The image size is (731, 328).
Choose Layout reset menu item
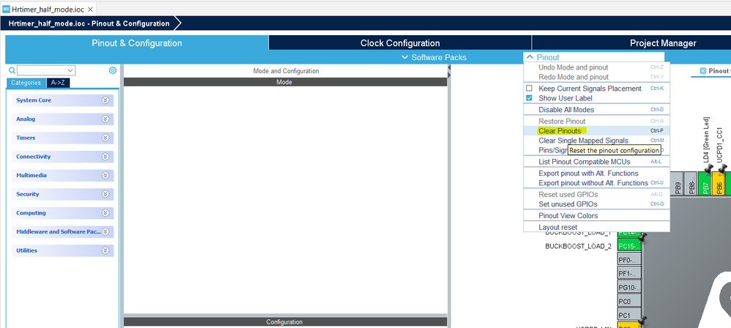596,228
